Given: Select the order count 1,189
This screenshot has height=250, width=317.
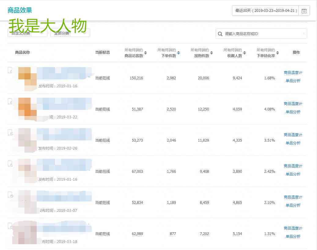Looking at the screenshot, I should (x=171, y=203).
